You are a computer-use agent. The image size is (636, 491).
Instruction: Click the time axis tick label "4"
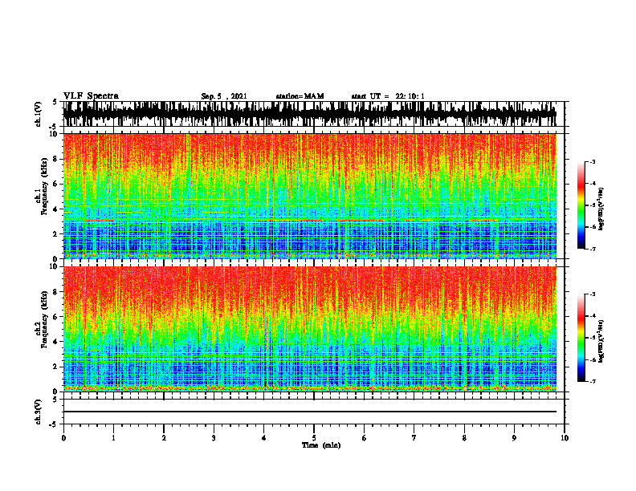click(x=264, y=438)
